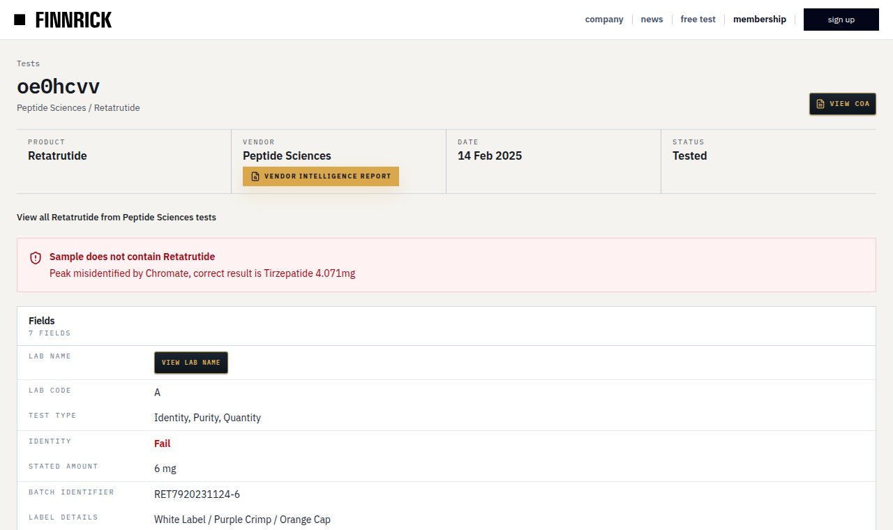Open the company menu item

[x=604, y=20]
